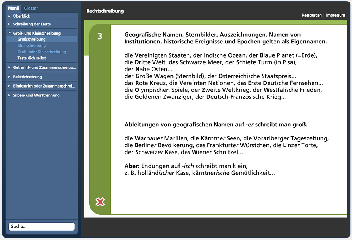Expand the Schreibung der Laute arrow
The image size is (352, 240).
[9, 24]
